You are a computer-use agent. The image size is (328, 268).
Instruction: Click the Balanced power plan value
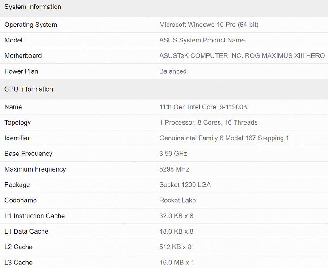pos(173,71)
